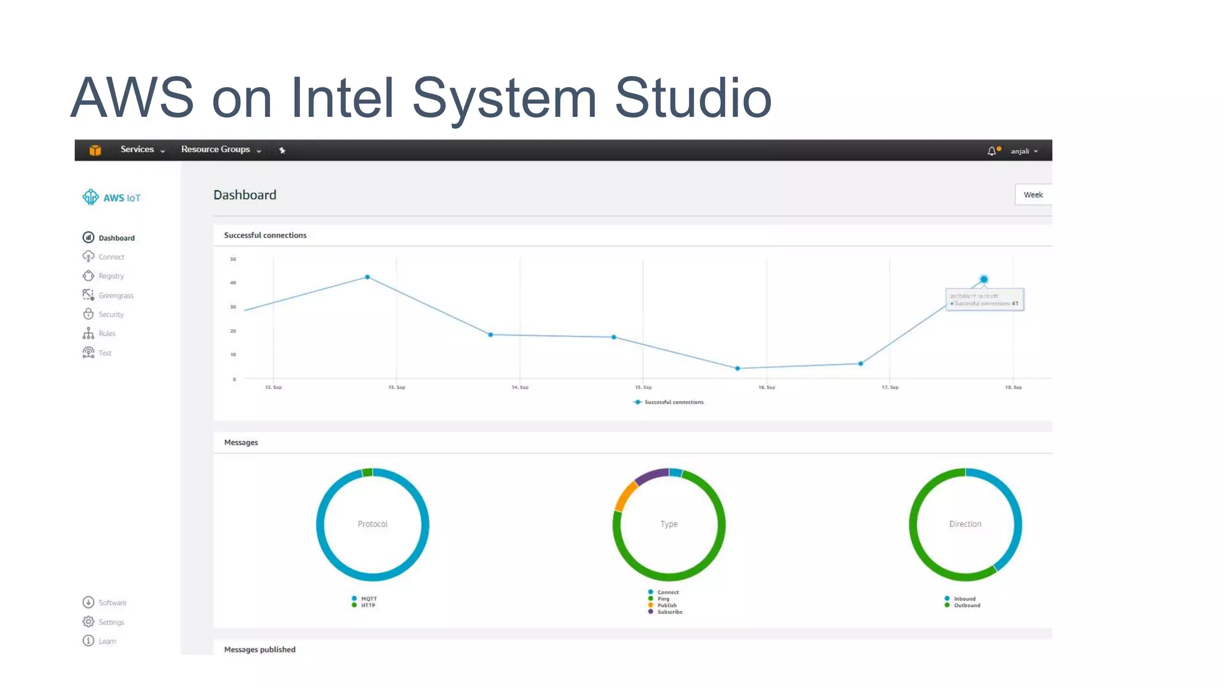Screen dimensions: 1223x687
Task: Click the "Dashboard" page heading
Action: pos(245,195)
